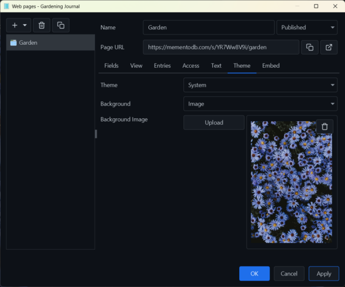Copy the page URL to clipboard

pos(309,47)
